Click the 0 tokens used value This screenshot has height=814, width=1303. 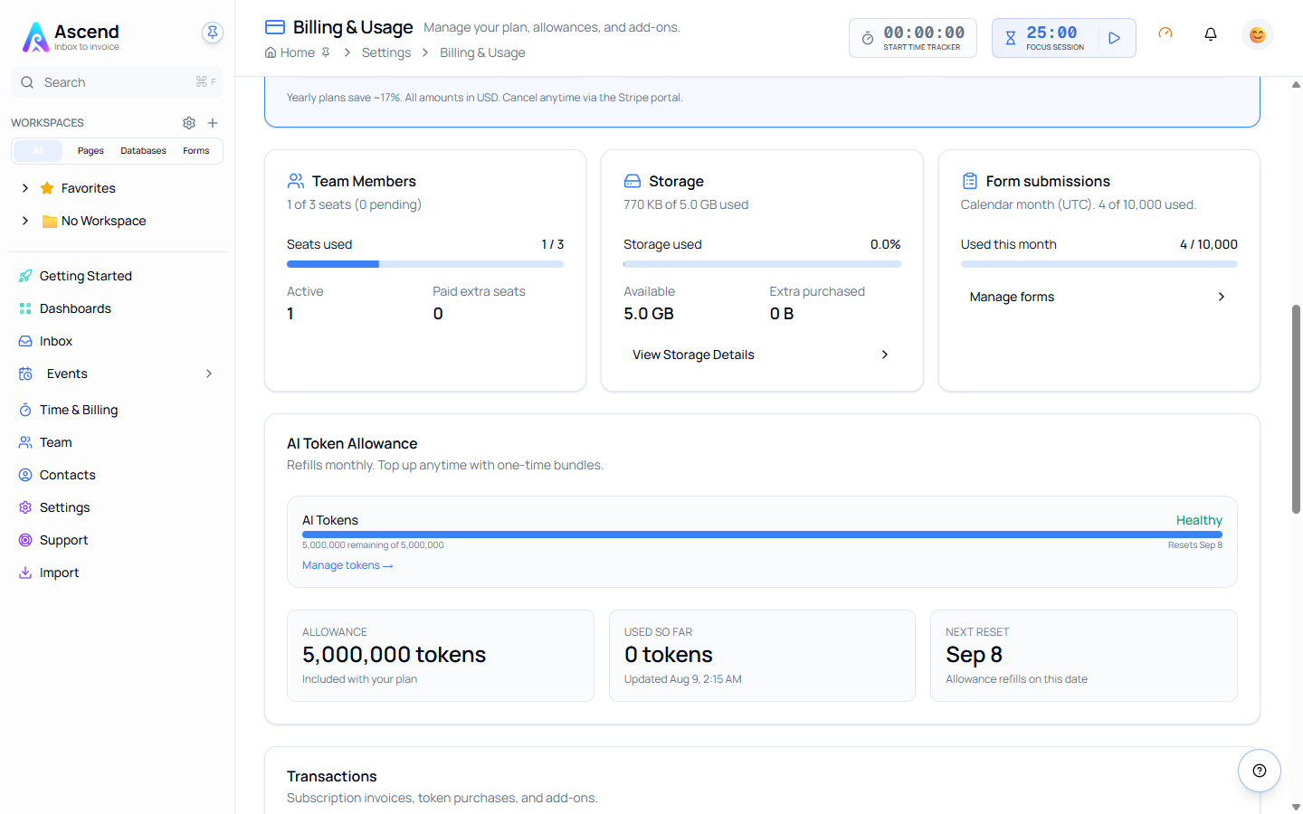click(668, 655)
